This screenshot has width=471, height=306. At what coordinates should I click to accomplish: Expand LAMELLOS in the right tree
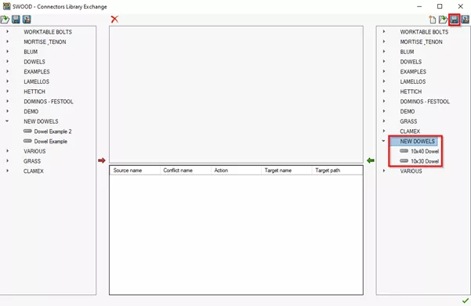click(384, 81)
